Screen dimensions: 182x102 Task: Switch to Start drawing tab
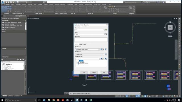(x=5, y=16)
